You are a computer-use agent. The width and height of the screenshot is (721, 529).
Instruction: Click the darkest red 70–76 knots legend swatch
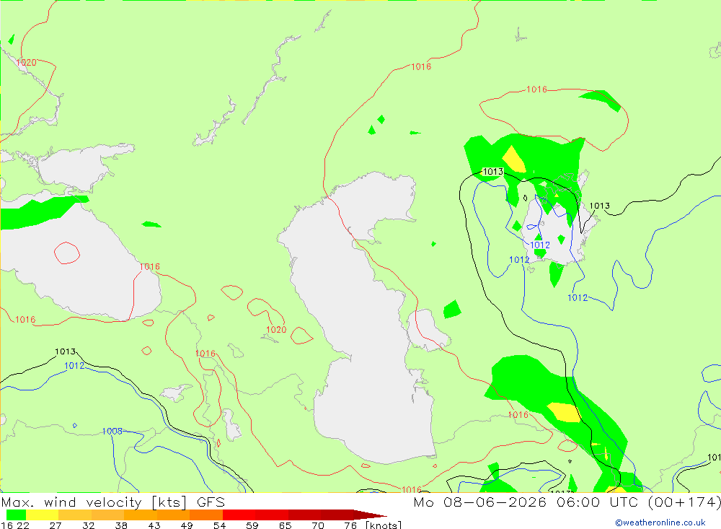pyautogui.click(x=337, y=515)
